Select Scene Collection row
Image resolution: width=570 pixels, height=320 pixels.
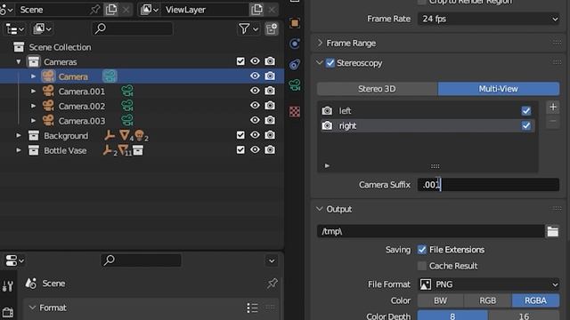(x=60, y=47)
